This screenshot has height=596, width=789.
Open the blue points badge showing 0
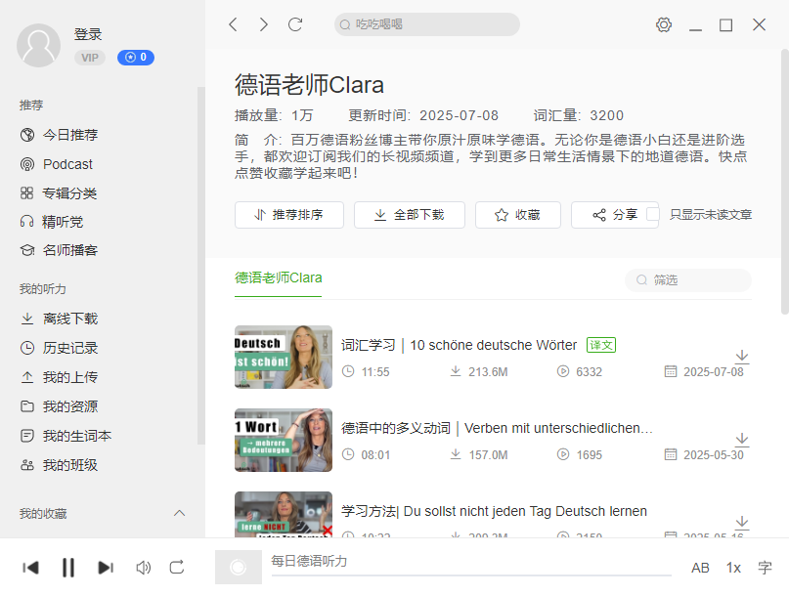pos(136,58)
